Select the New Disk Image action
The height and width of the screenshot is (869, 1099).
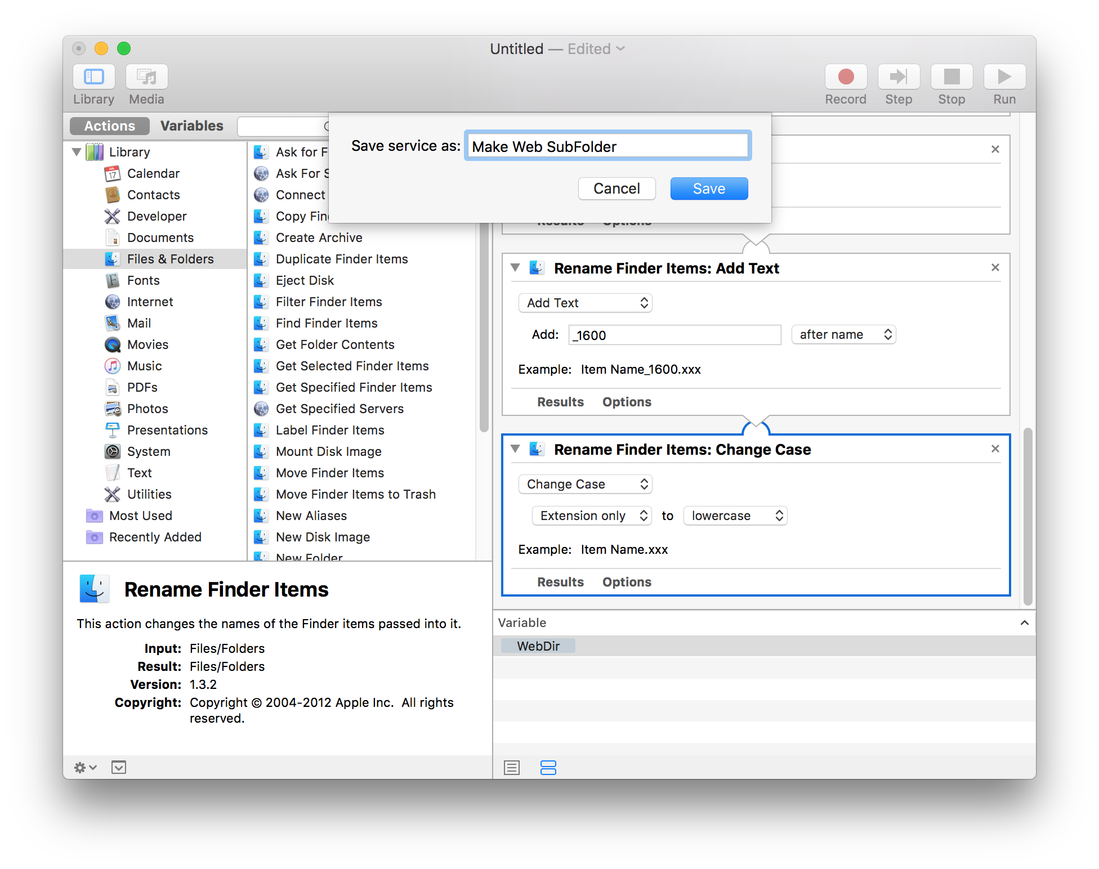pos(323,537)
